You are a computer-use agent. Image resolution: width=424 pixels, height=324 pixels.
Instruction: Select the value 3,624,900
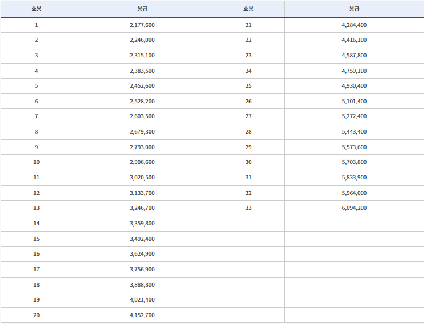(142, 253)
